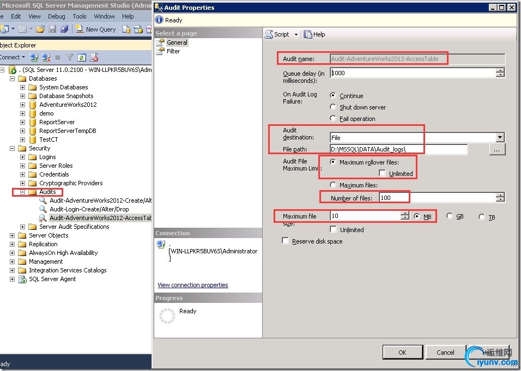This screenshot has height=371, width=521.
Task: Click the Open File folder icon
Action: click(x=40, y=29)
